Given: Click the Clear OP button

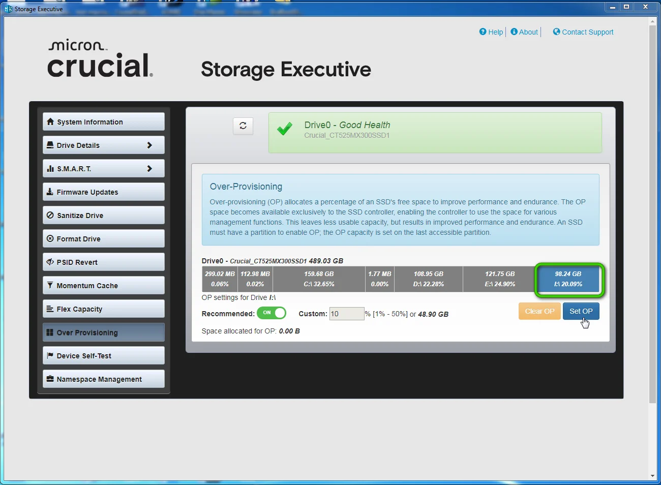Looking at the screenshot, I should tap(539, 311).
